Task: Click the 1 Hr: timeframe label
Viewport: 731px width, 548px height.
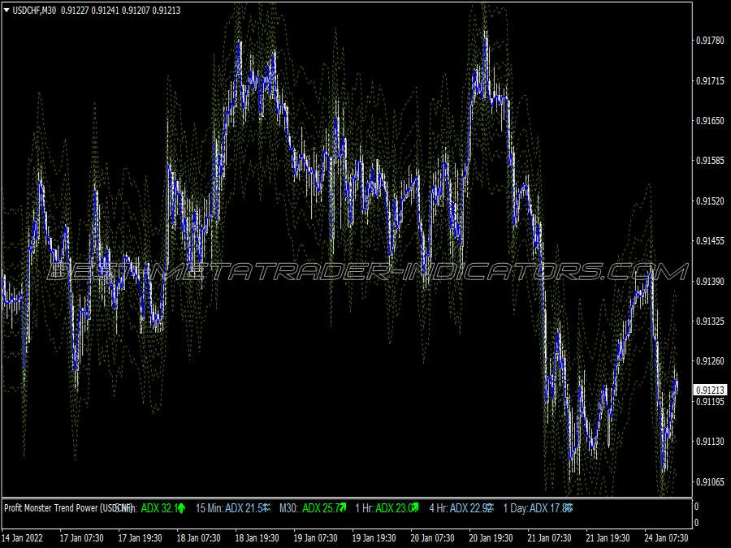Action: pos(364,508)
